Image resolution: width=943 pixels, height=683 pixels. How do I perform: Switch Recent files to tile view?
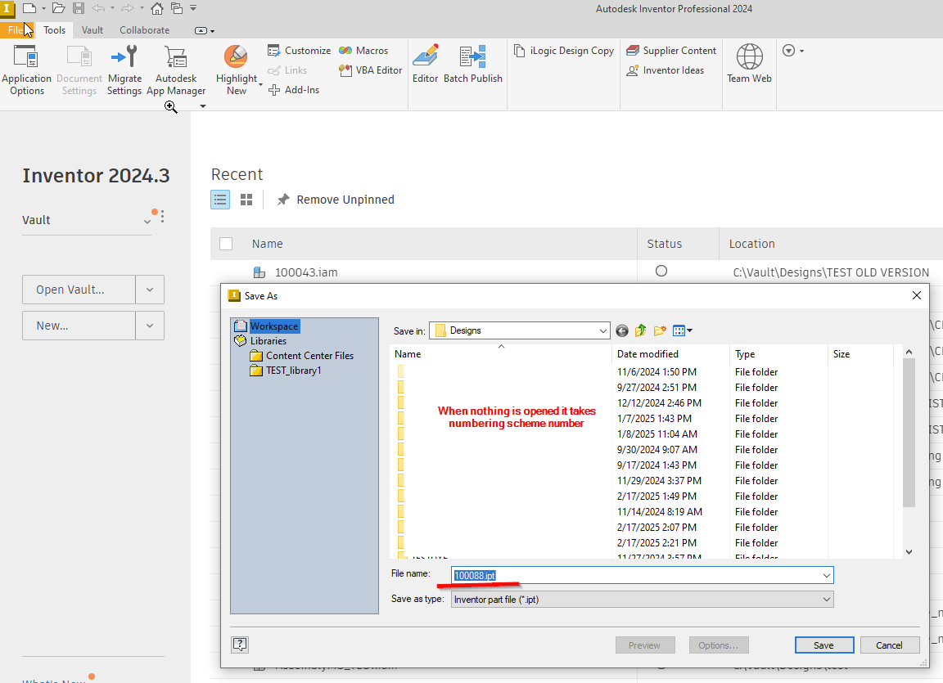(246, 199)
